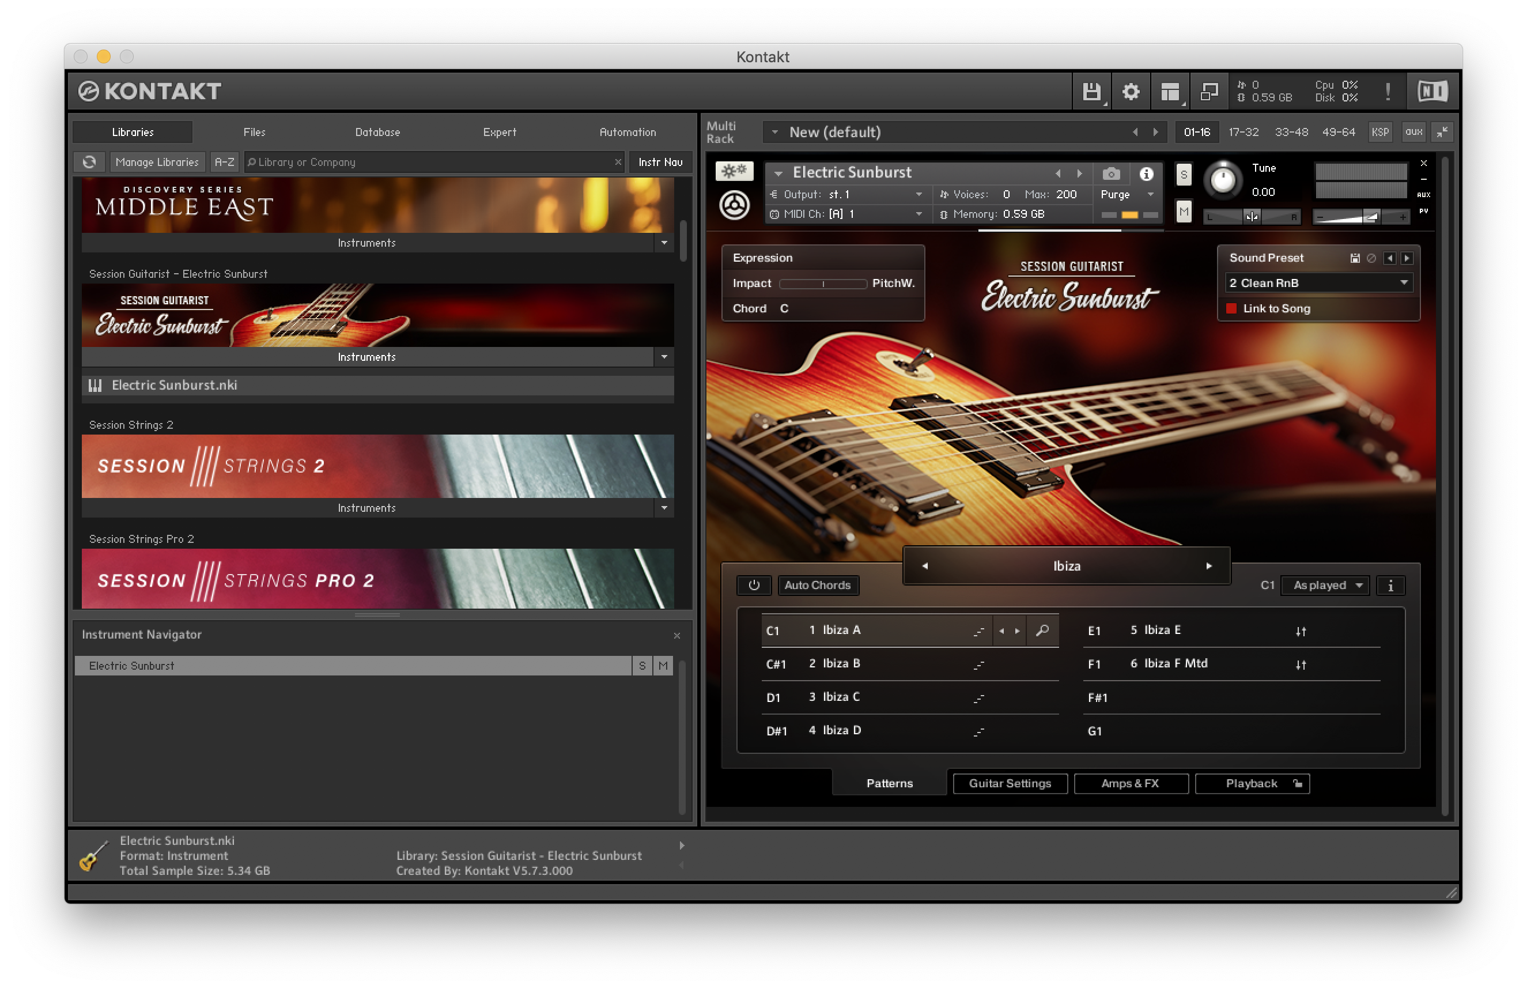Click Manage Libraries button
This screenshot has width=1527, height=989.
coord(157,162)
